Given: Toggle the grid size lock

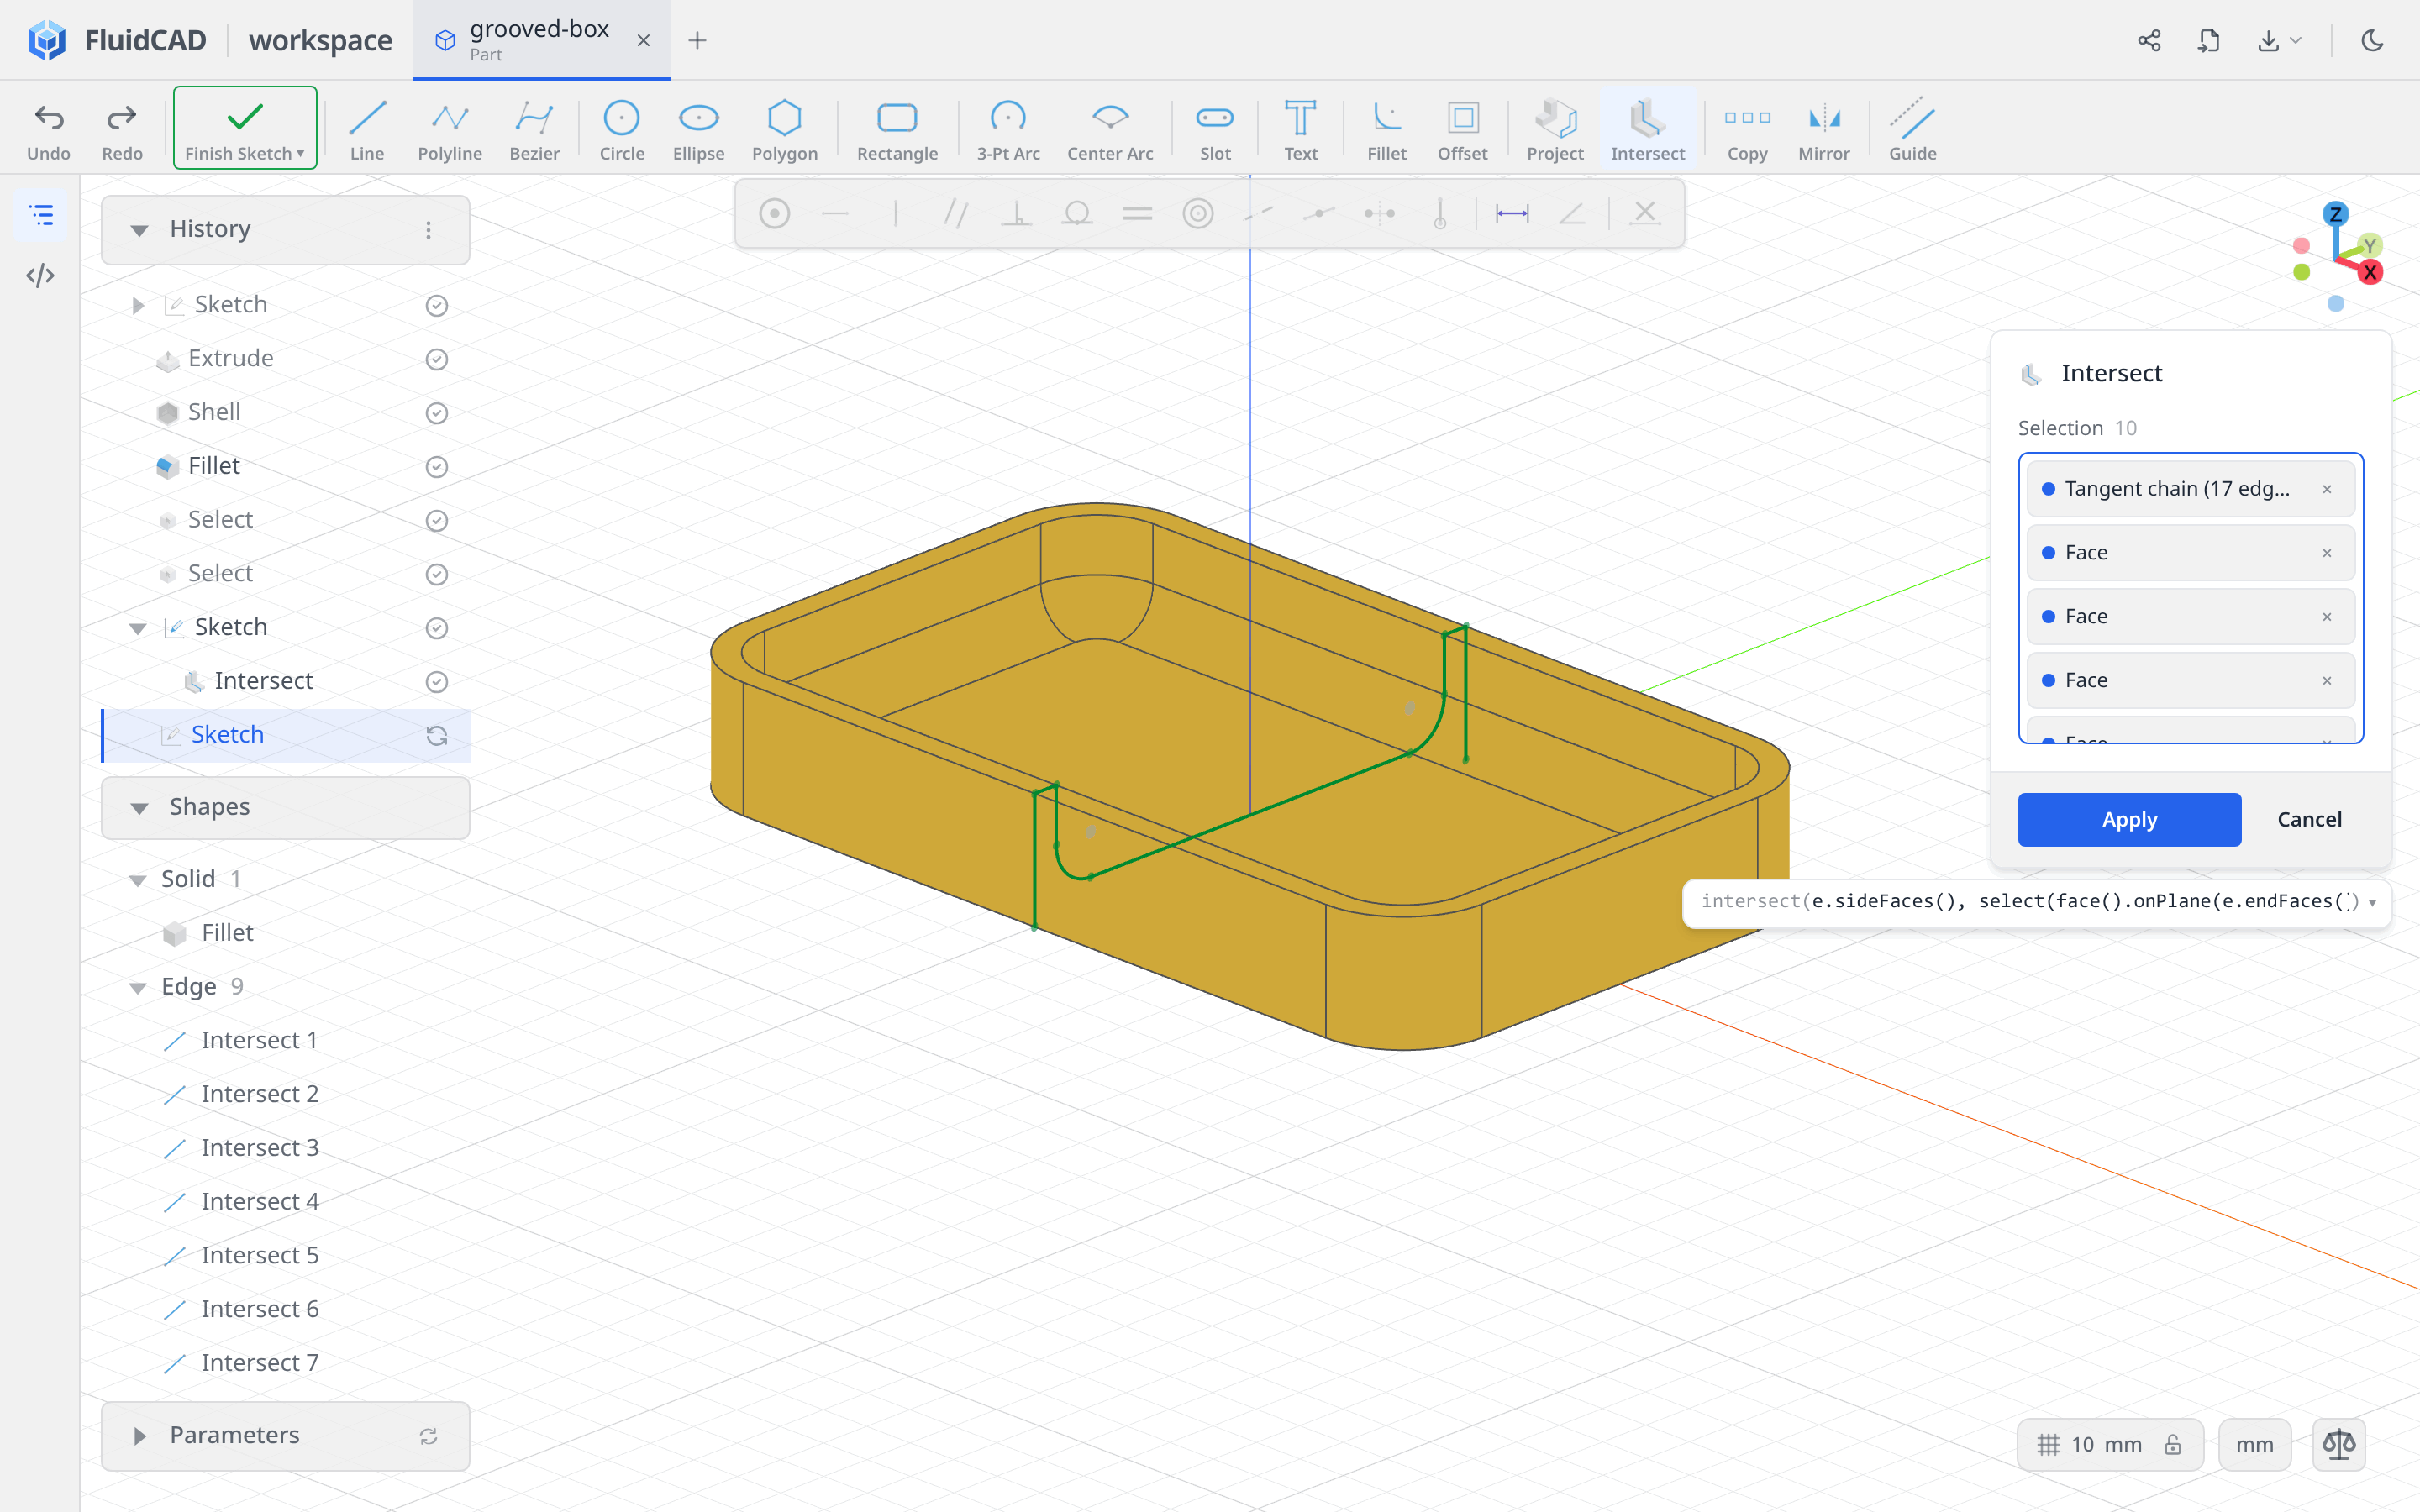Looking at the screenshot, I should pos(2173,1444).
